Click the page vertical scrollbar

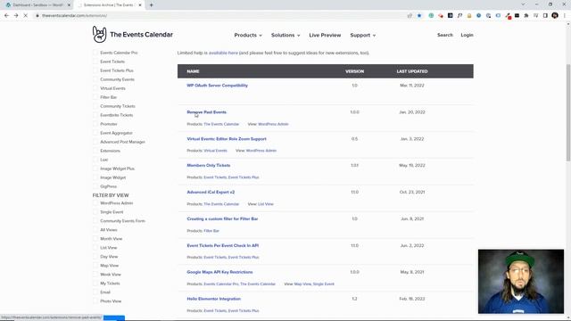coord(568,112)
